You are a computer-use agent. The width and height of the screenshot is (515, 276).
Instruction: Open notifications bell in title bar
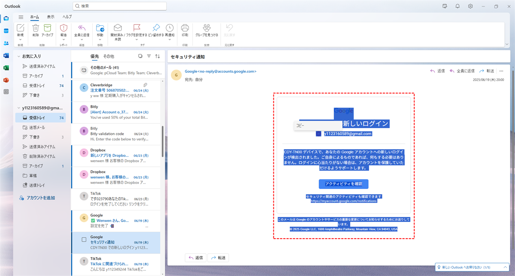click(457, 6)
